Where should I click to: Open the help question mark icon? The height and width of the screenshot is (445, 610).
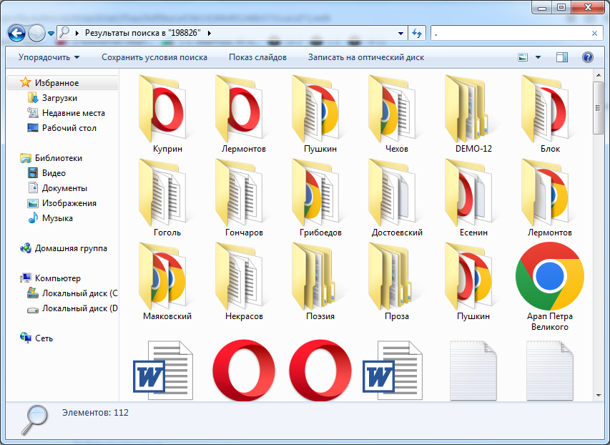click(587, 57)
